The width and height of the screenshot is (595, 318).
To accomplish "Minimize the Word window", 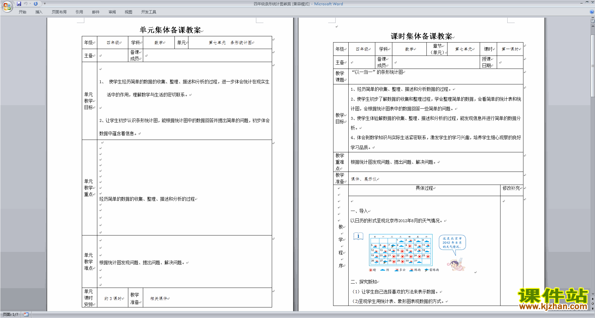I will coord(581,2).
